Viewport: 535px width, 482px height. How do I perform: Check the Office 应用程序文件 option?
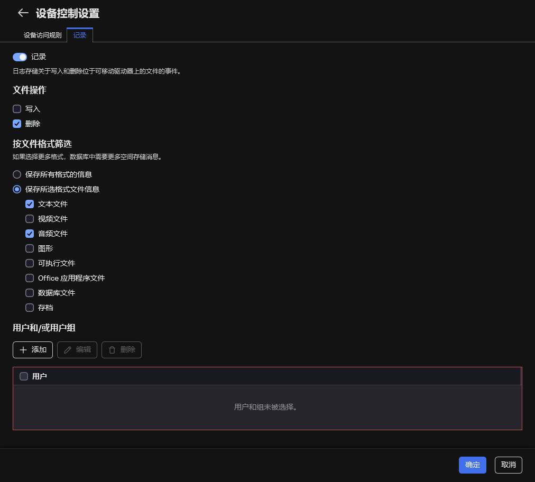coord(29,278)
